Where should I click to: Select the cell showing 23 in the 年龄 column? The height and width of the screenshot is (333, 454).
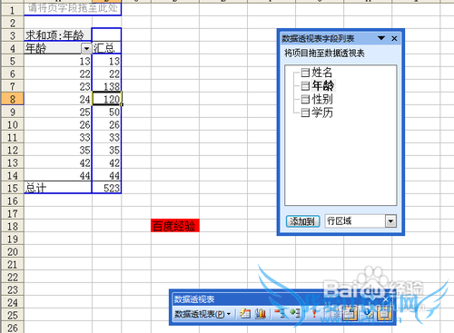(x=58, y=86)
